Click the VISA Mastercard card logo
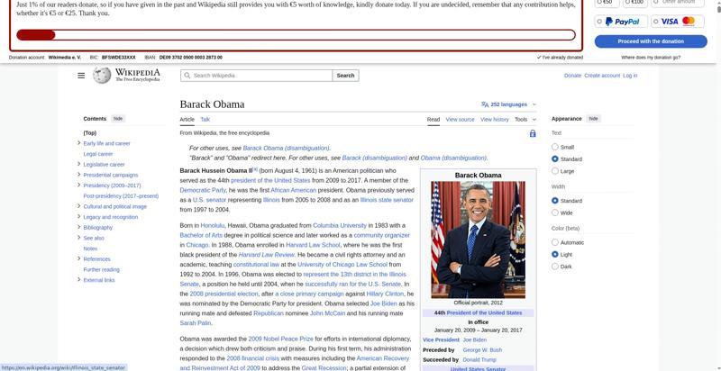The image size is (721, 371). pyautogui.click(x=678, y=22)
